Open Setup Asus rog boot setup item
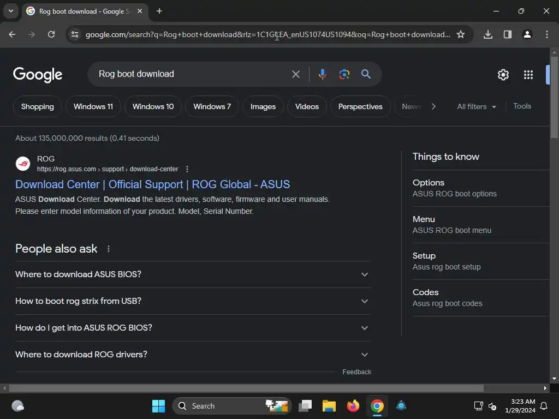 pyautogui.click(x=481, y=261)
